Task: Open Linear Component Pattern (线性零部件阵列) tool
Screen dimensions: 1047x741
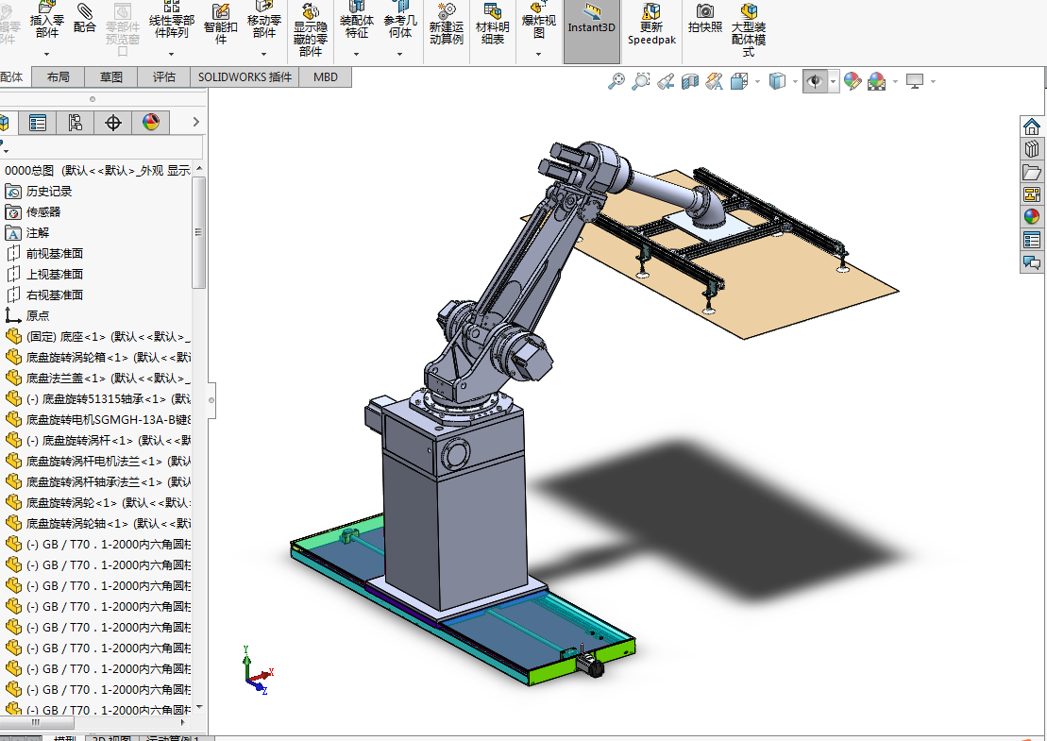Action: (172, 20)
